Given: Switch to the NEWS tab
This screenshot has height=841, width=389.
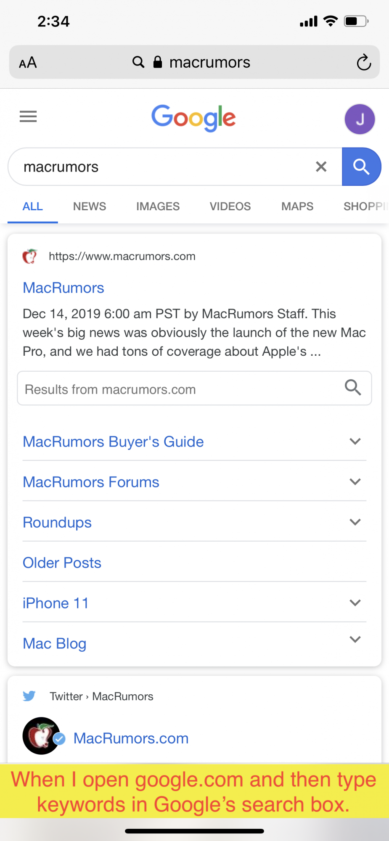Looking at the screenshot, I should 90,206.
